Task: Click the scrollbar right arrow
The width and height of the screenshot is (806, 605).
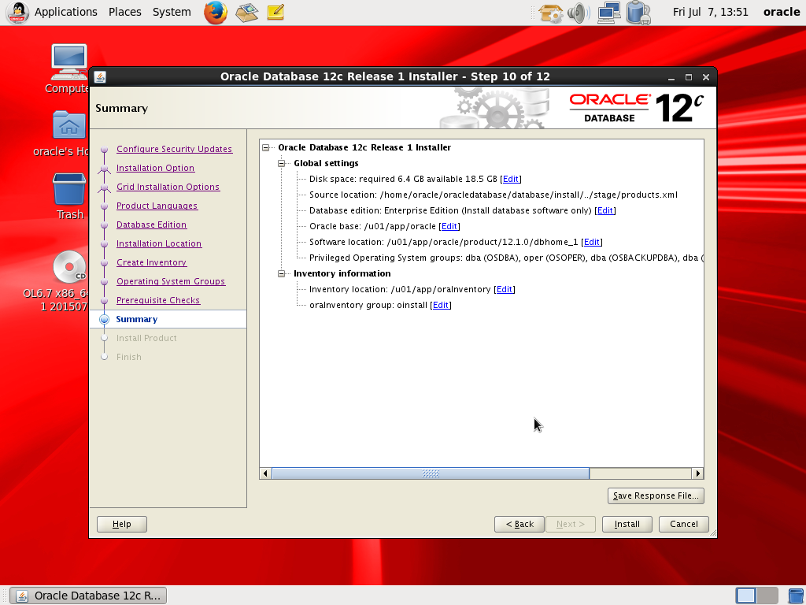Action: click(x=697, y=473)
